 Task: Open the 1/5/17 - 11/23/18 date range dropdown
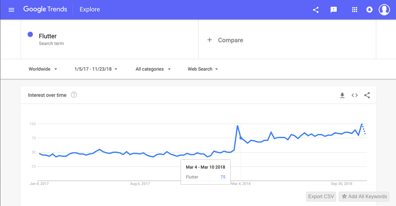(96, 69)
